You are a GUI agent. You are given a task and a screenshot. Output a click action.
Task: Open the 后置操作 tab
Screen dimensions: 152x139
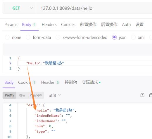(109, 25)
